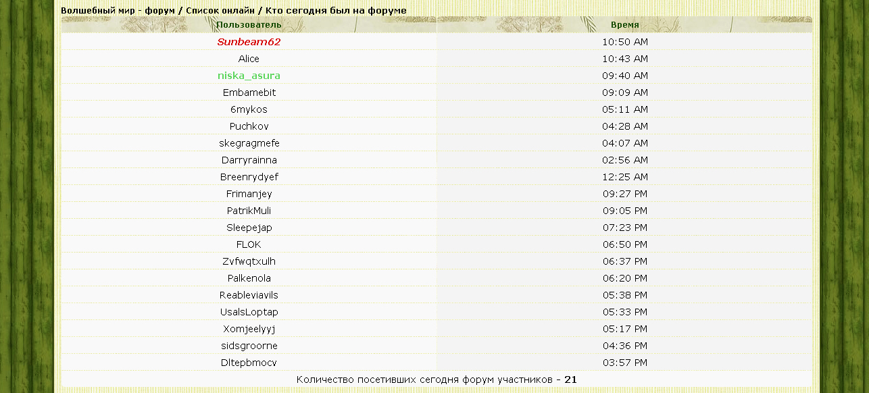869x393 pixels.
Task: Select the 05:38 PM time cell
Action: pos(624,295)
